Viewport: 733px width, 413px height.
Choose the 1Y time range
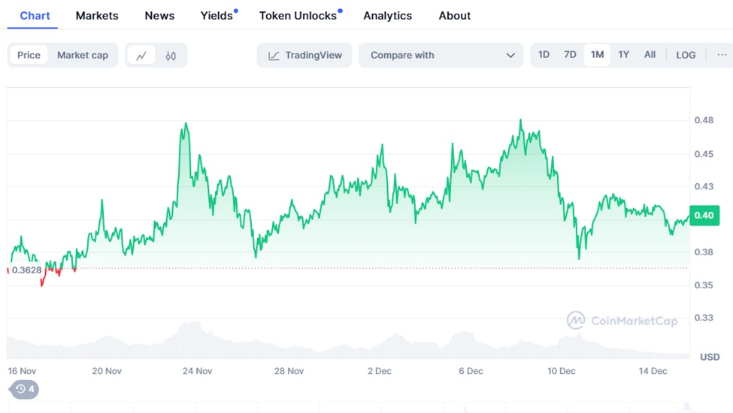pos(623,55)
